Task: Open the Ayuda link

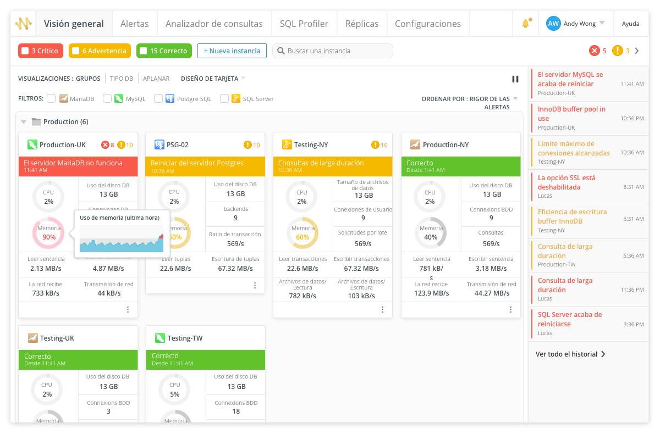Action: coord(630,24)
